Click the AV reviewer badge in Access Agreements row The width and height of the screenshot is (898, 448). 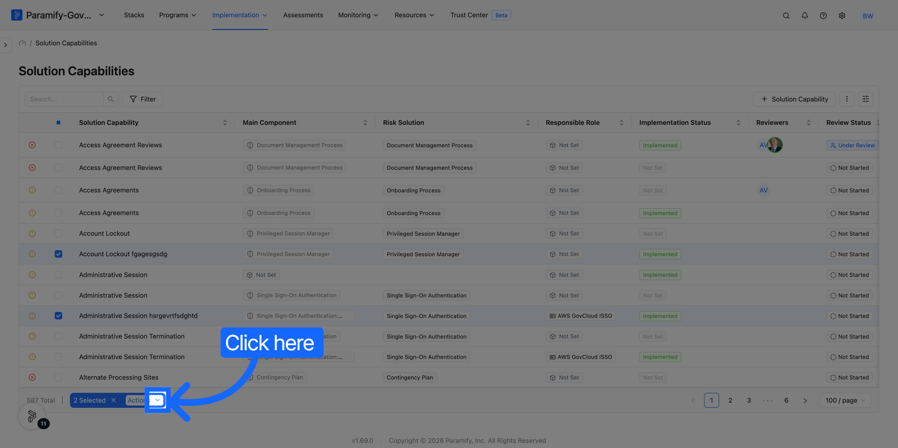764,190
